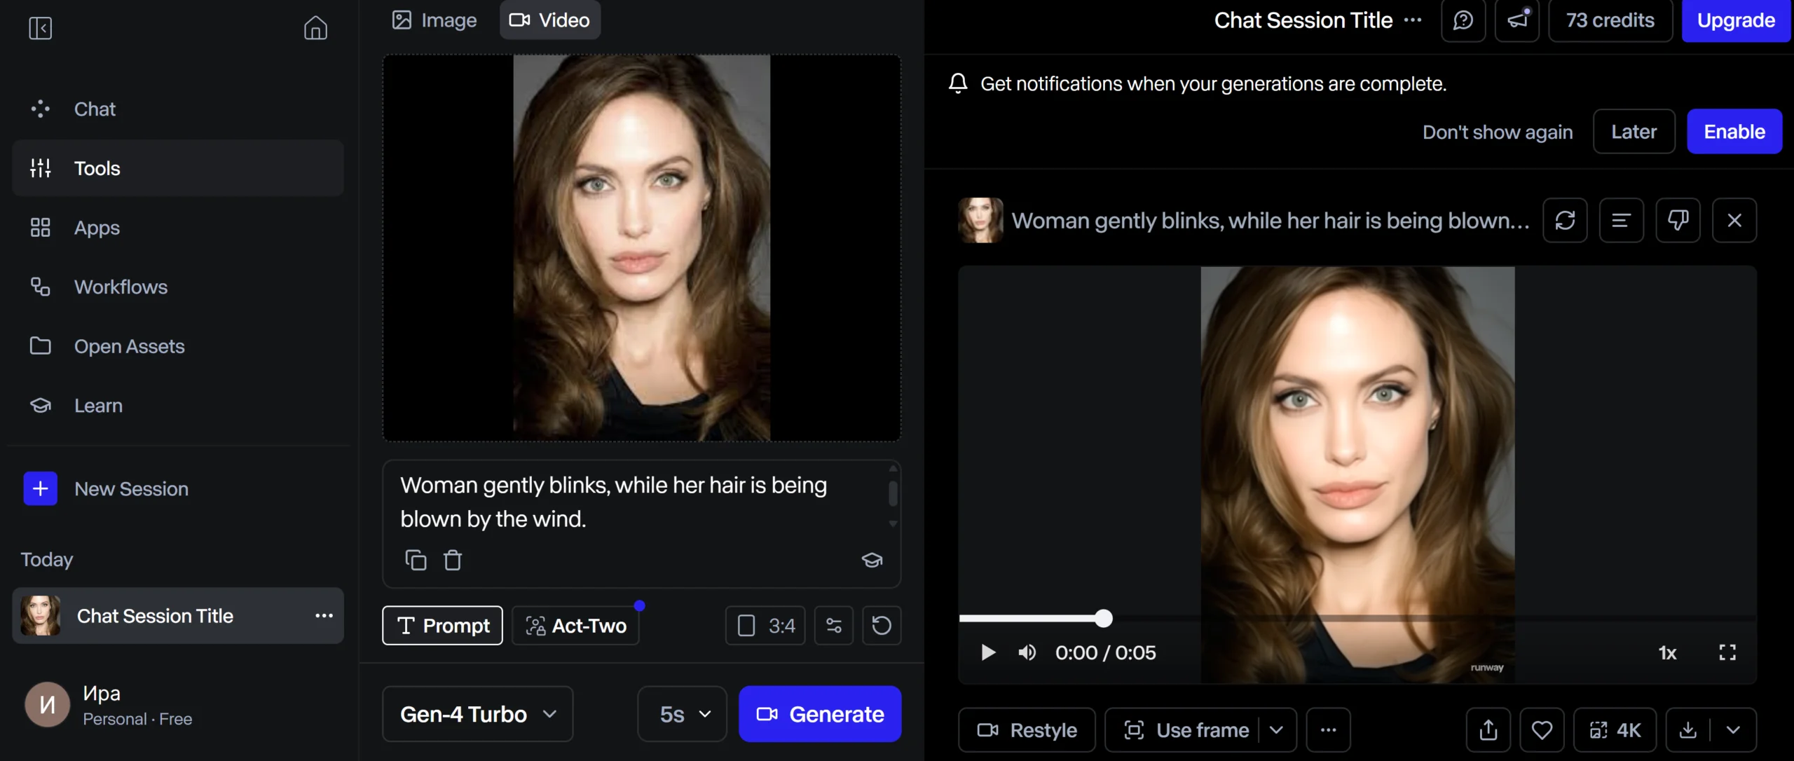Expand the 5s duration dropdown
This screenshot has width=1794, height=761.
coord(680,713)
